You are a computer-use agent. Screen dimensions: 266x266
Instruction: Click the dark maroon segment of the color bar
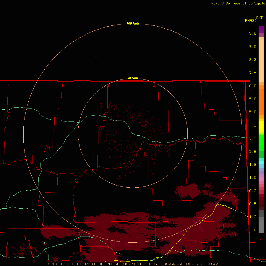point(261,202)
